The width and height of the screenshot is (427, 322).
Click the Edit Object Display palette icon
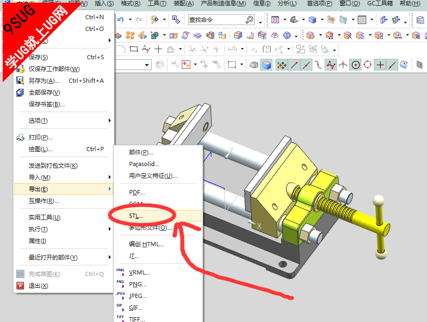tap(154, 20)
